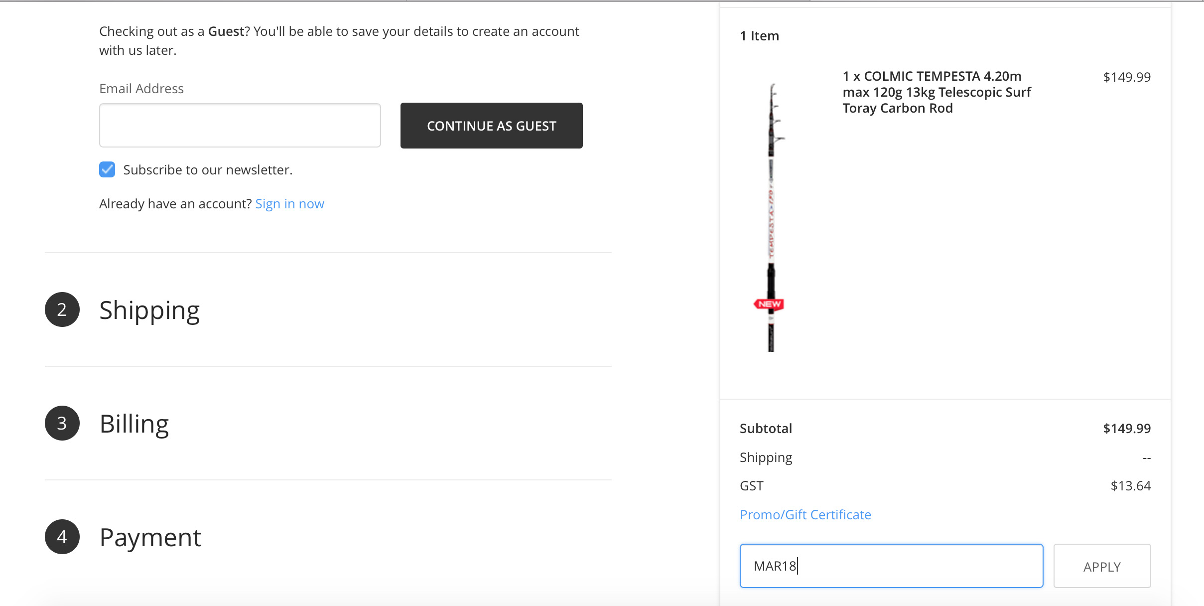
Task: Uncheck Subscribe to our newsletter checkbox
Action: (x=107, y=169)
